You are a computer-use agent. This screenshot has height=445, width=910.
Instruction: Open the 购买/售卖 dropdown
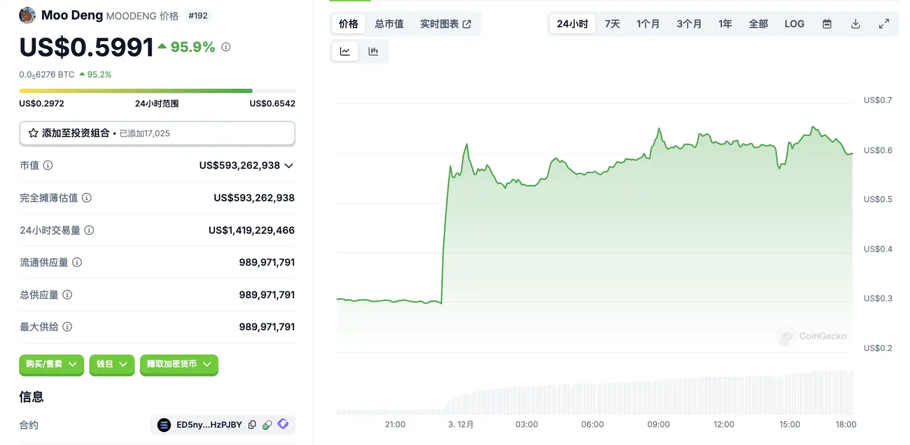click(x=51, y=364)
